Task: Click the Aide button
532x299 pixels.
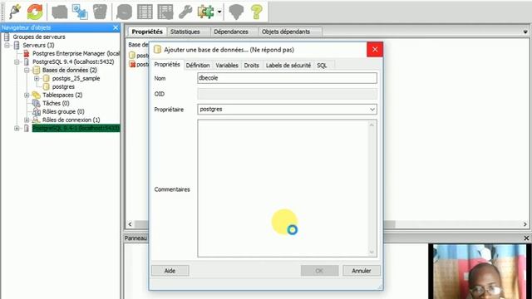Action: (170, 271)
